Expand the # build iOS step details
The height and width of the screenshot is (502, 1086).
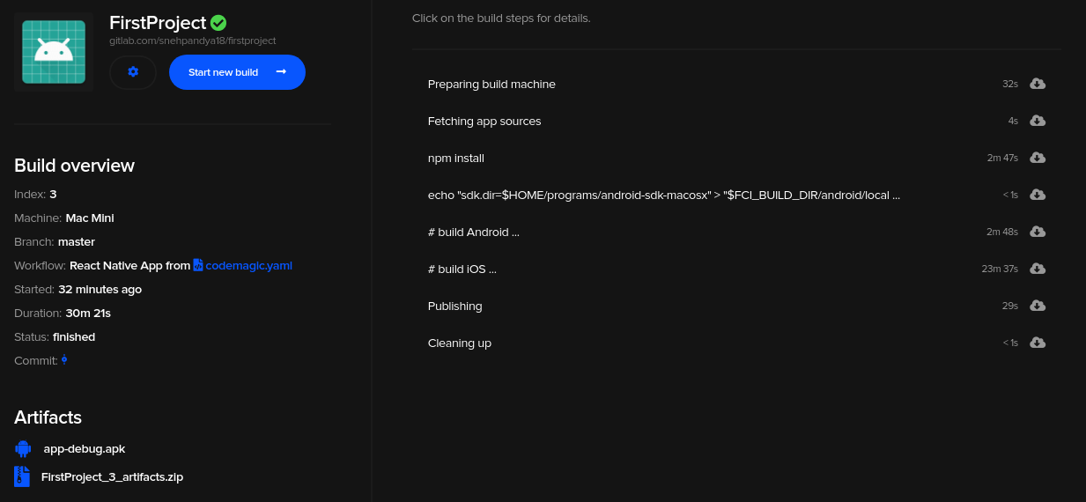736,269
